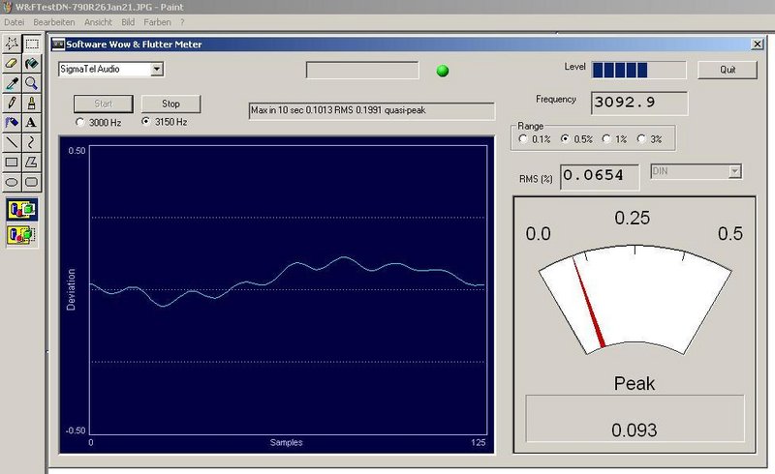Activate the Magnifier tool
The image size is (775, 474).
coord(32,83)
